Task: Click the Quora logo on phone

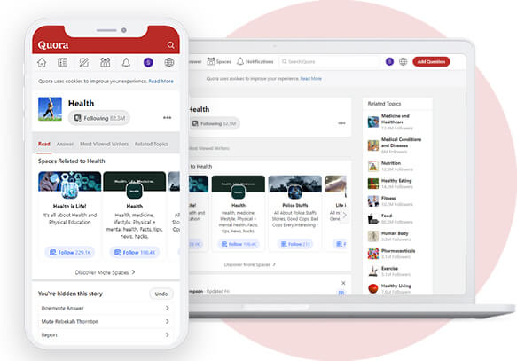Action: (x=53, y=45)
